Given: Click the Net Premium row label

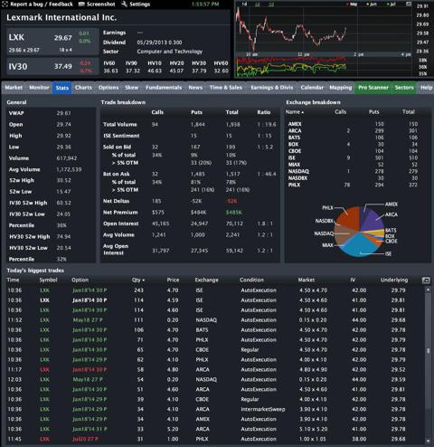Looking at the screenshot, I should [120, 213].
